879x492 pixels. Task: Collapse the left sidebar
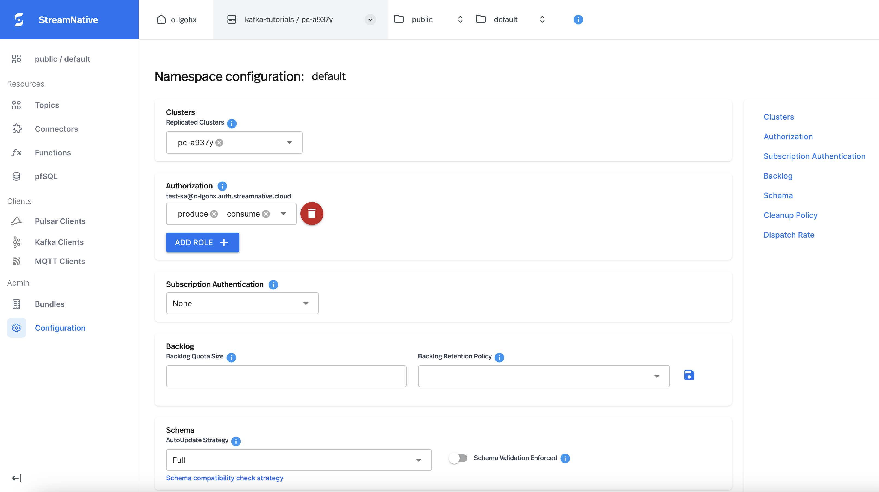16,478
